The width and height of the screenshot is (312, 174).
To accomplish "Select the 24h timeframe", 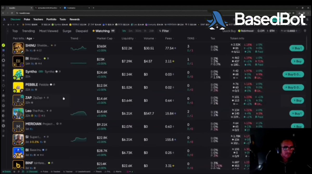I will click(x=151, y=31).
